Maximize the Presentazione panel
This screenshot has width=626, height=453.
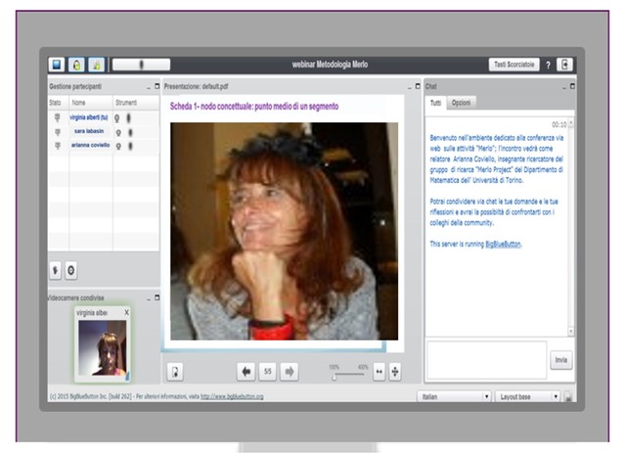coord(418,86)
